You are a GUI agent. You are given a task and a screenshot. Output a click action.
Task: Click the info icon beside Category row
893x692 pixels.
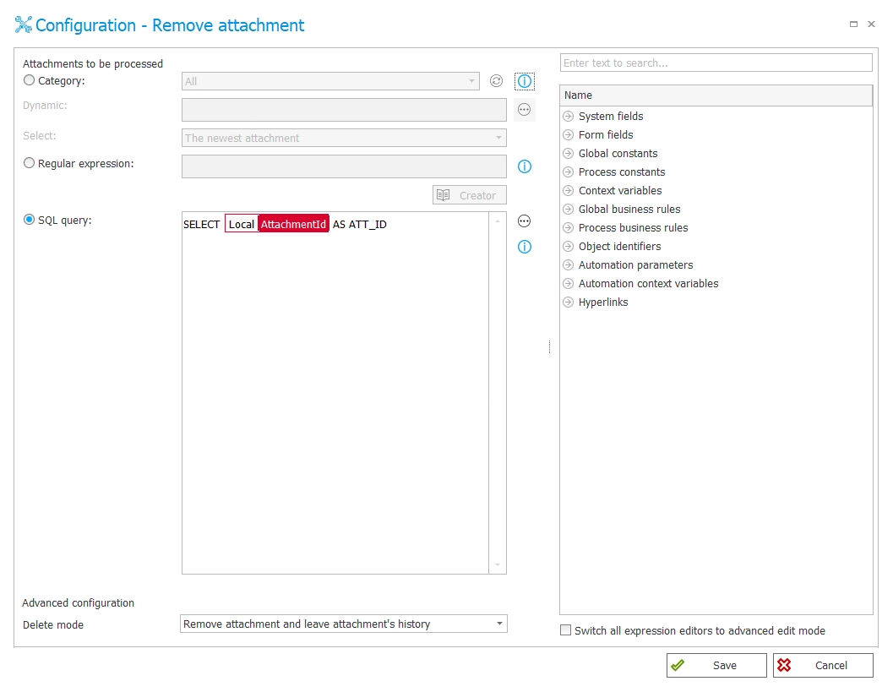pyautogui.click(x=525, y=81)
